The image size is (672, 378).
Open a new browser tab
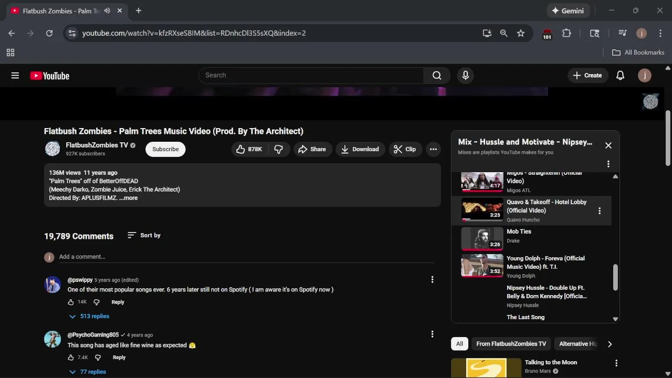[x=139, y=10]
